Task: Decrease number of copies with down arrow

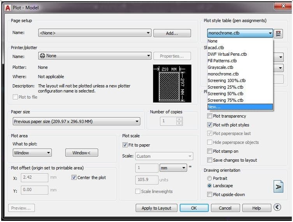Action: coord(179,123)
